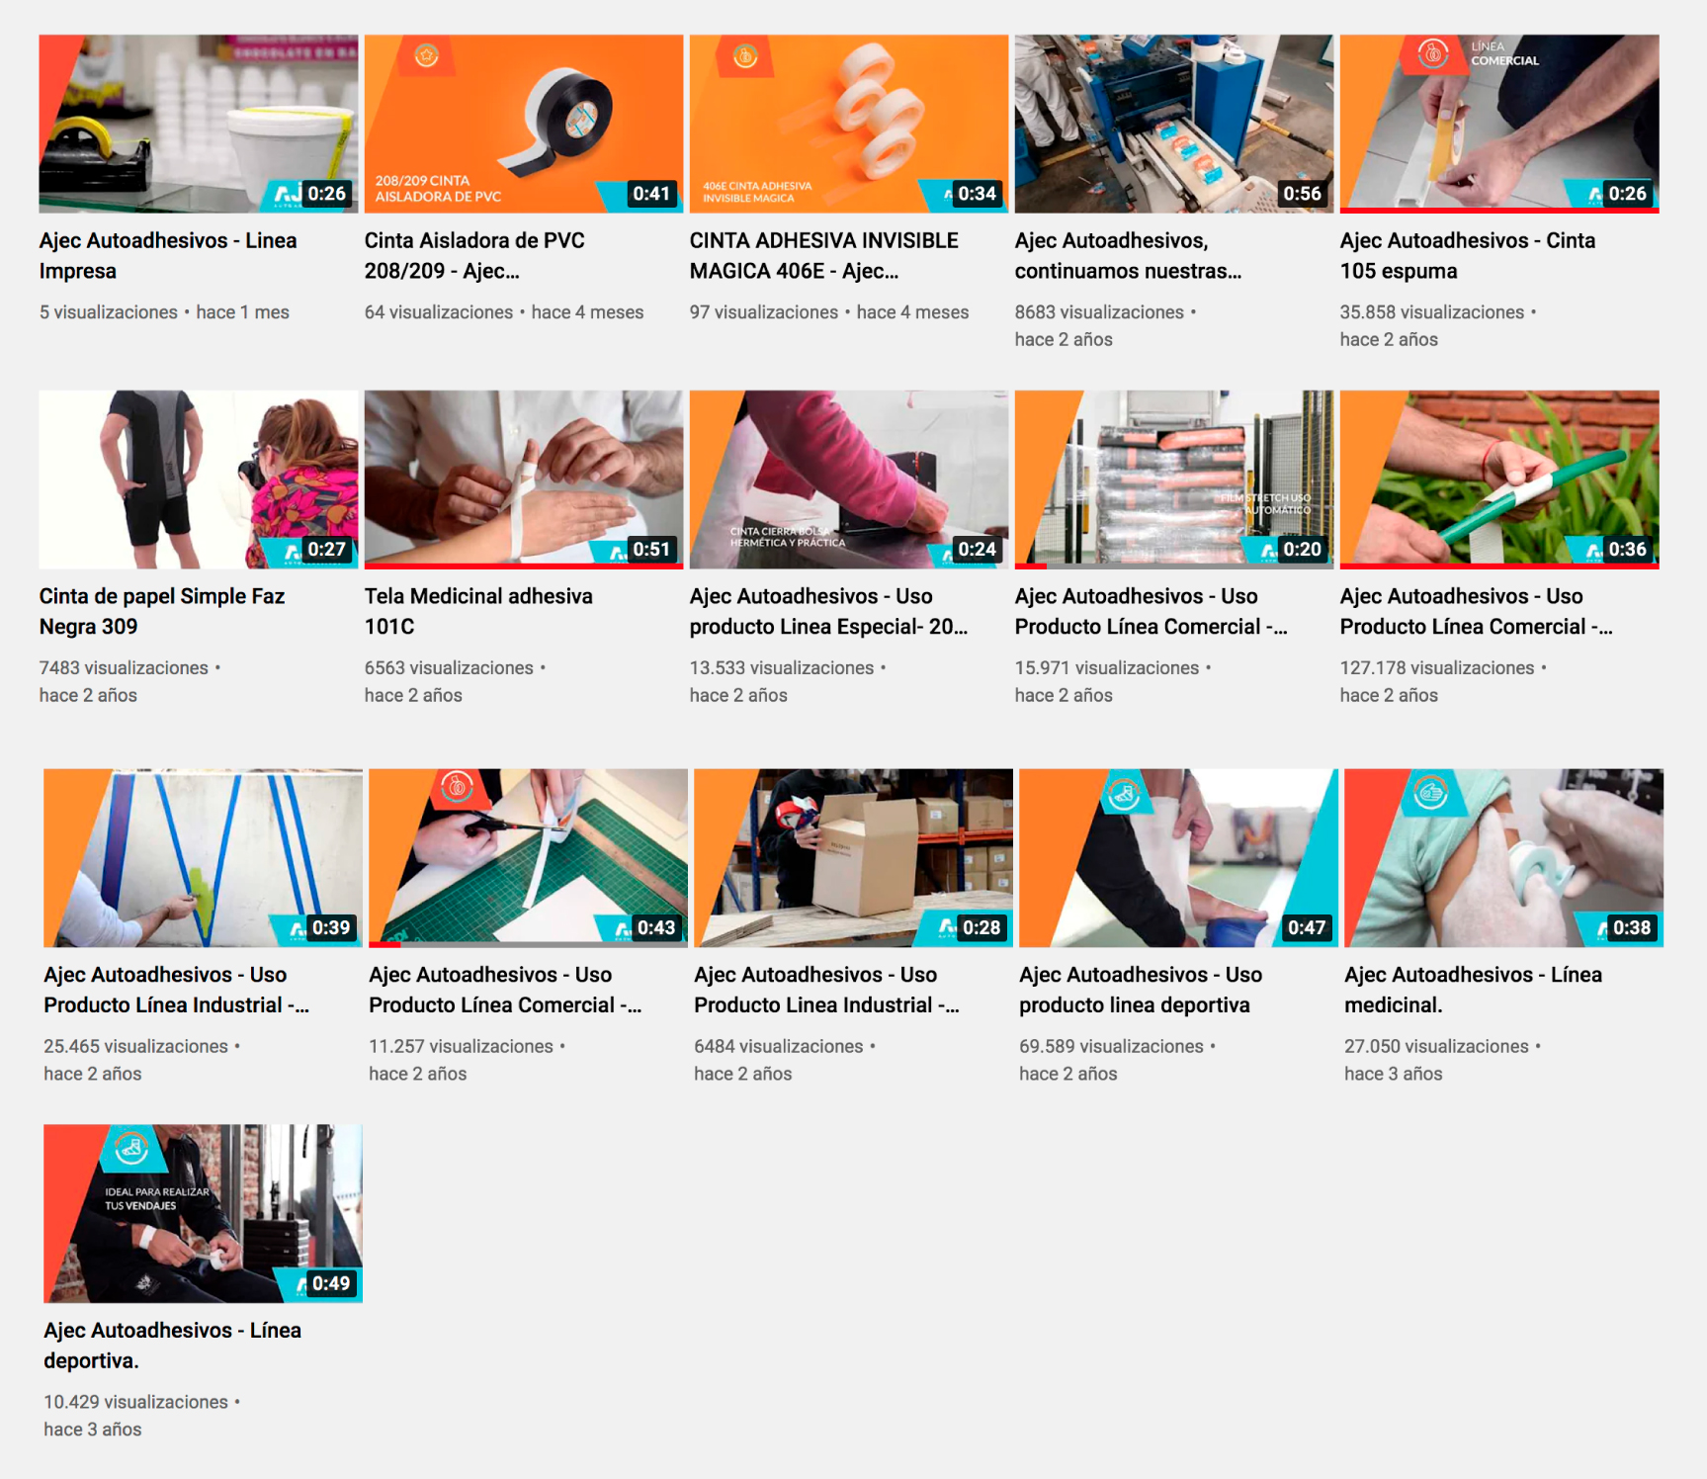Open the Linea Impresa video thumbnail
The width and height of the screenshot is (1707, 1479).
[199, 124]
